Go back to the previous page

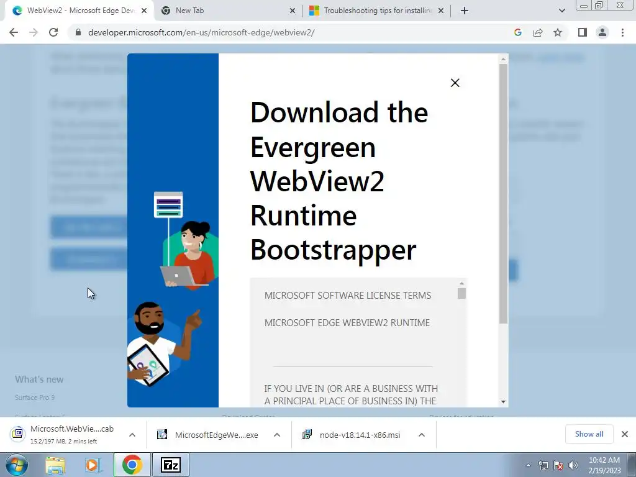(x=14, y=32)
